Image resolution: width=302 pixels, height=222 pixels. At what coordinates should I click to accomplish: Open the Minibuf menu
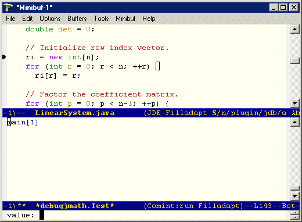[x=125, y=19]
